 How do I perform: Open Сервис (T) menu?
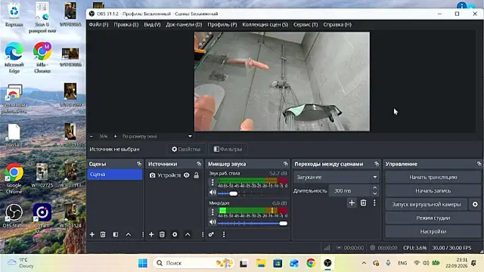(306, 24)
